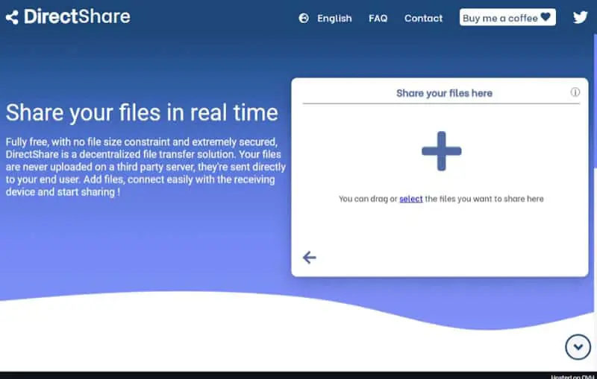Follow the underlined select files link
The image size is (597, 379).
click(x=411, y=199)
